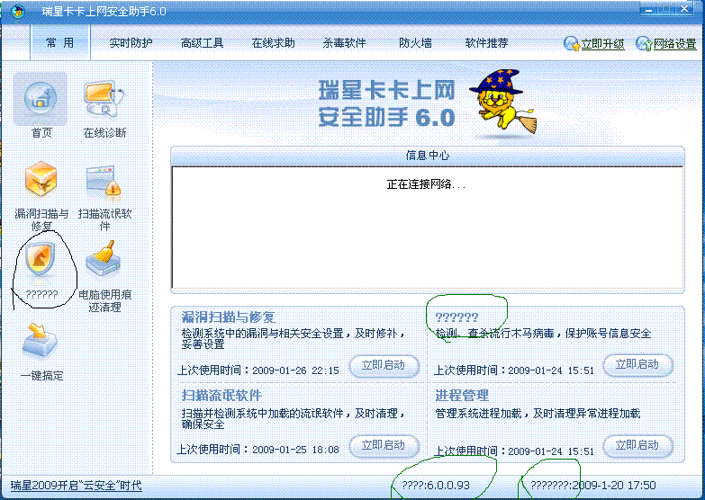The height and width of the screenshot is (500, 705).
Task: Click the version text 6.0.0.93
Action: click(x=447, y=486)
